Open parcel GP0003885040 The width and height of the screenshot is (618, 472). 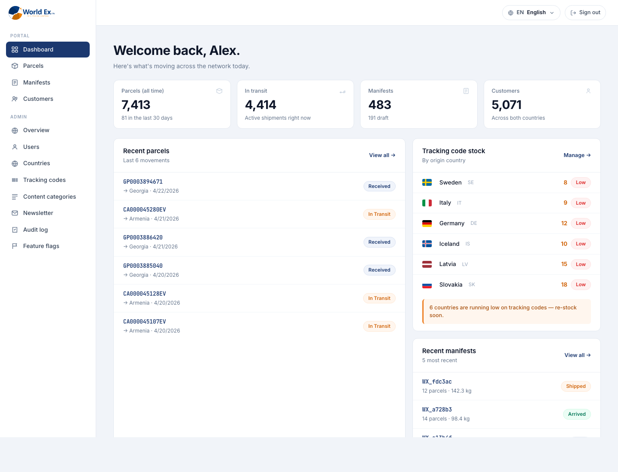click(x=259, y=270)
